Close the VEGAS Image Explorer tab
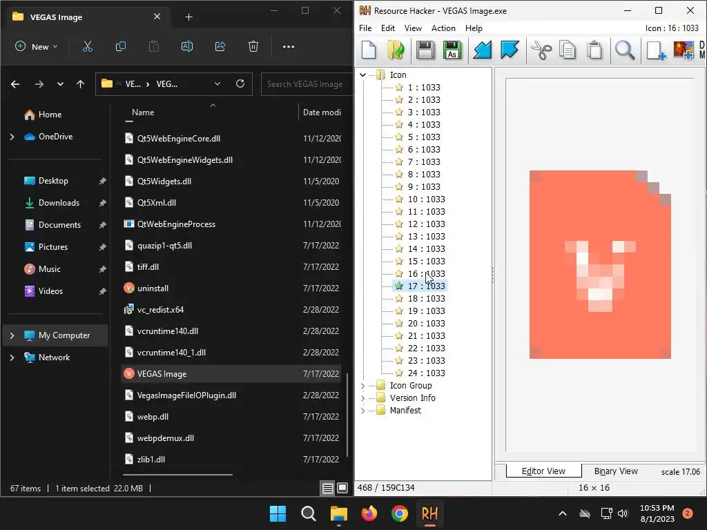Image resolution: width=707 pixels, height=530 pixels. tap(157, 17)
